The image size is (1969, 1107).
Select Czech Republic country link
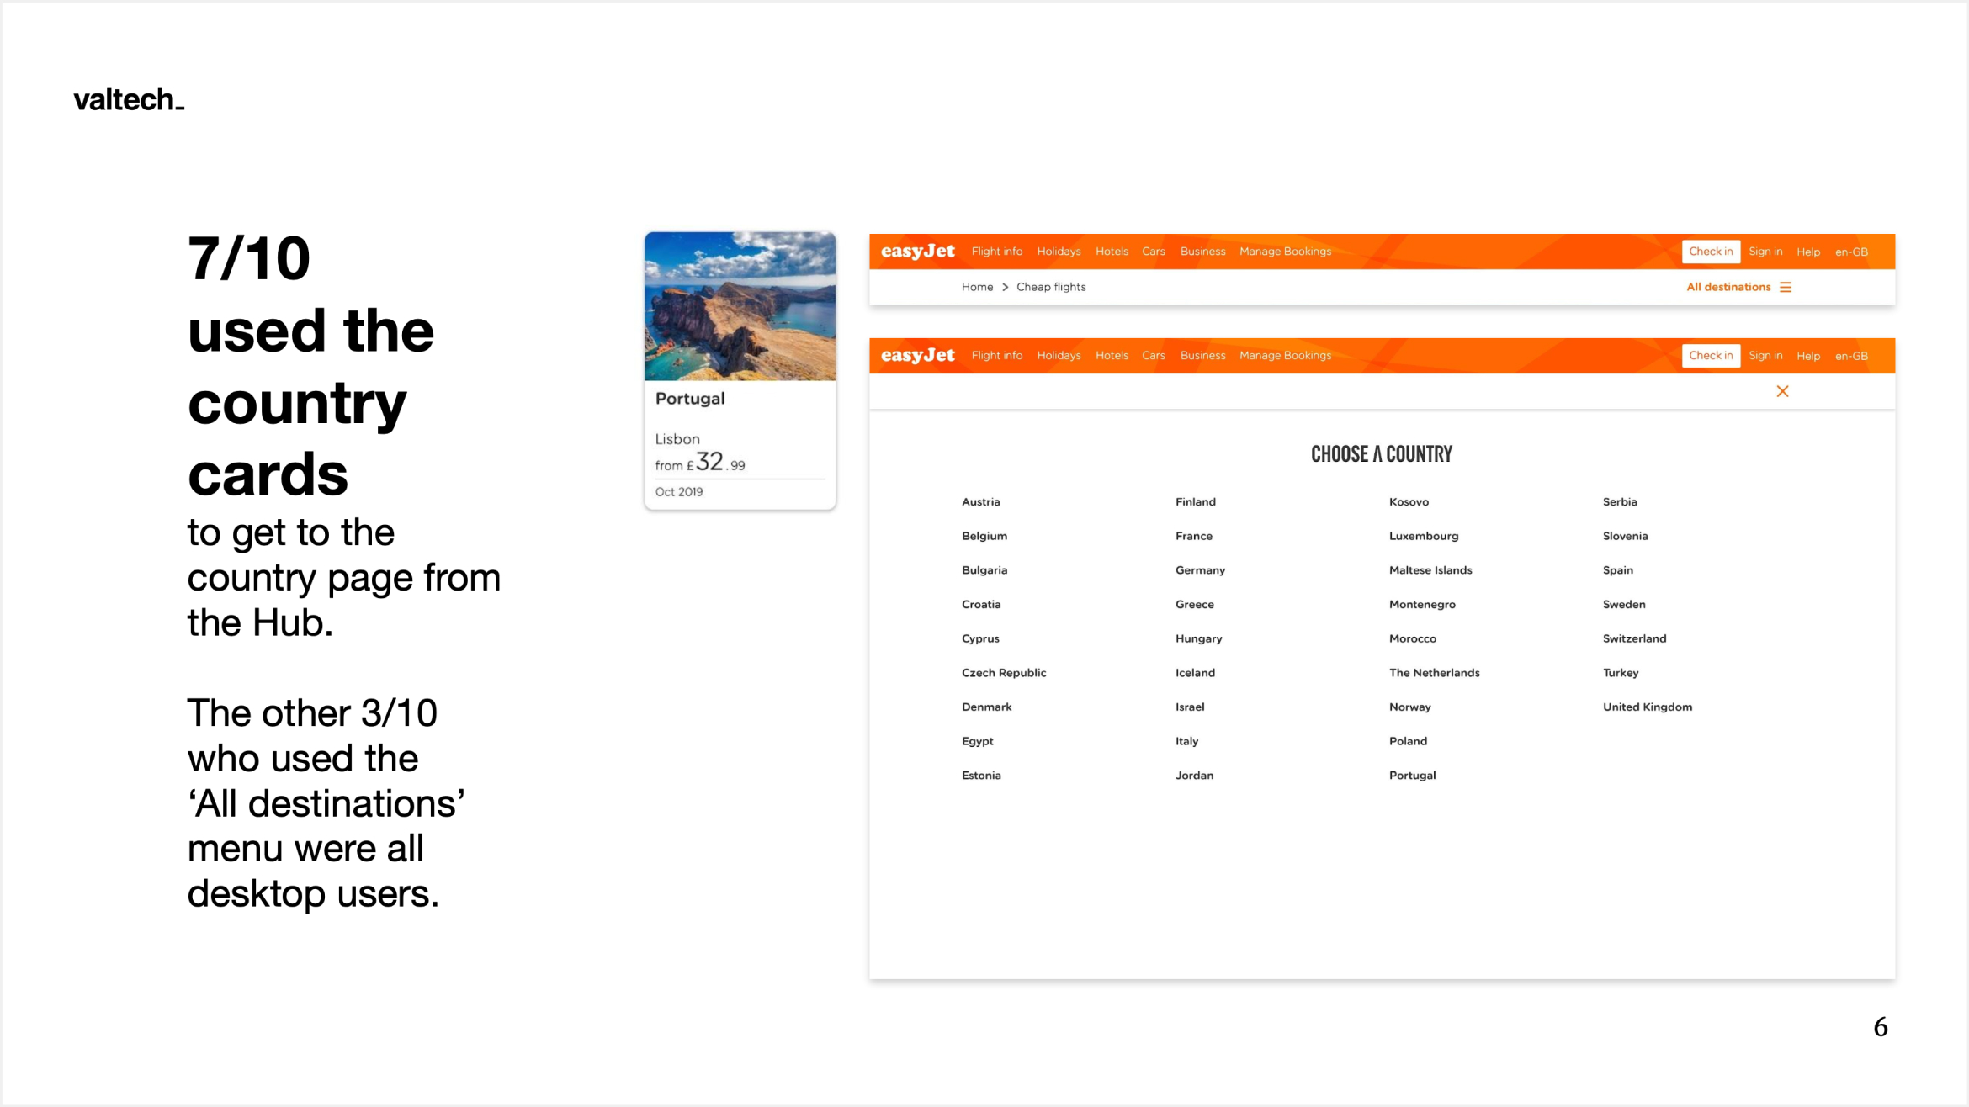point(1004,673)
